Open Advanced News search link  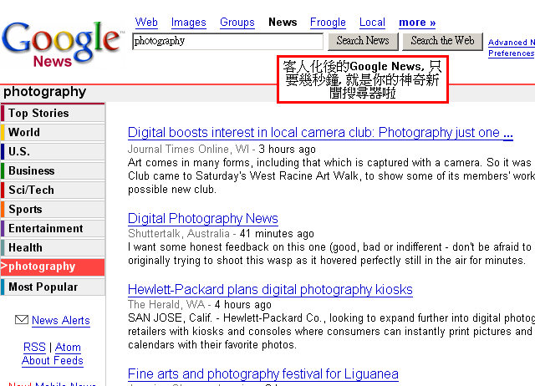[512, 43]
